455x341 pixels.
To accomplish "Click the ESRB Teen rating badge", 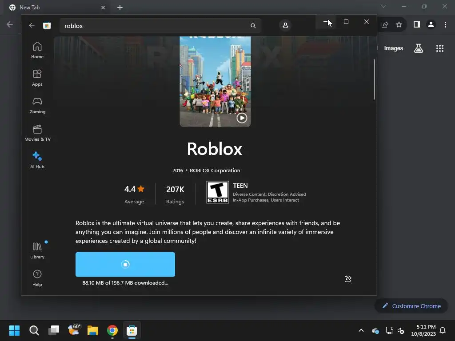I will (217, 192).
